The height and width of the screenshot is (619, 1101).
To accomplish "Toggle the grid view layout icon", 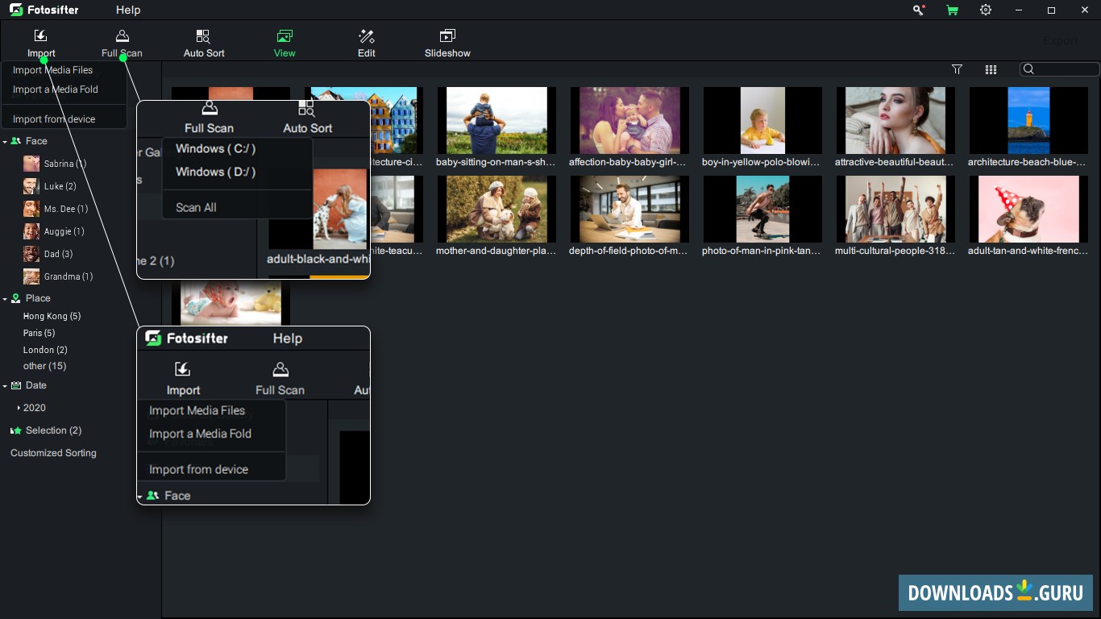I will coord(991,70).
